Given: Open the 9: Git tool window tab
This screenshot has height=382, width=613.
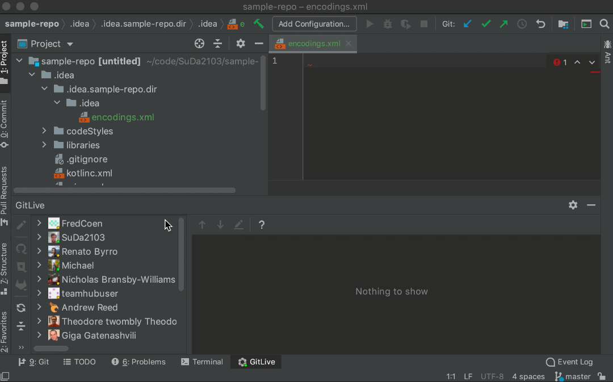Looking at the screenshot, I should tap(33, 362).
